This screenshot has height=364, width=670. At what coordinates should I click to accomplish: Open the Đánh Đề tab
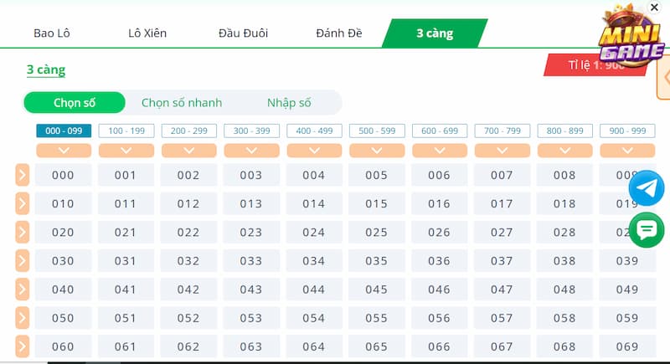[x=339, y=33]
